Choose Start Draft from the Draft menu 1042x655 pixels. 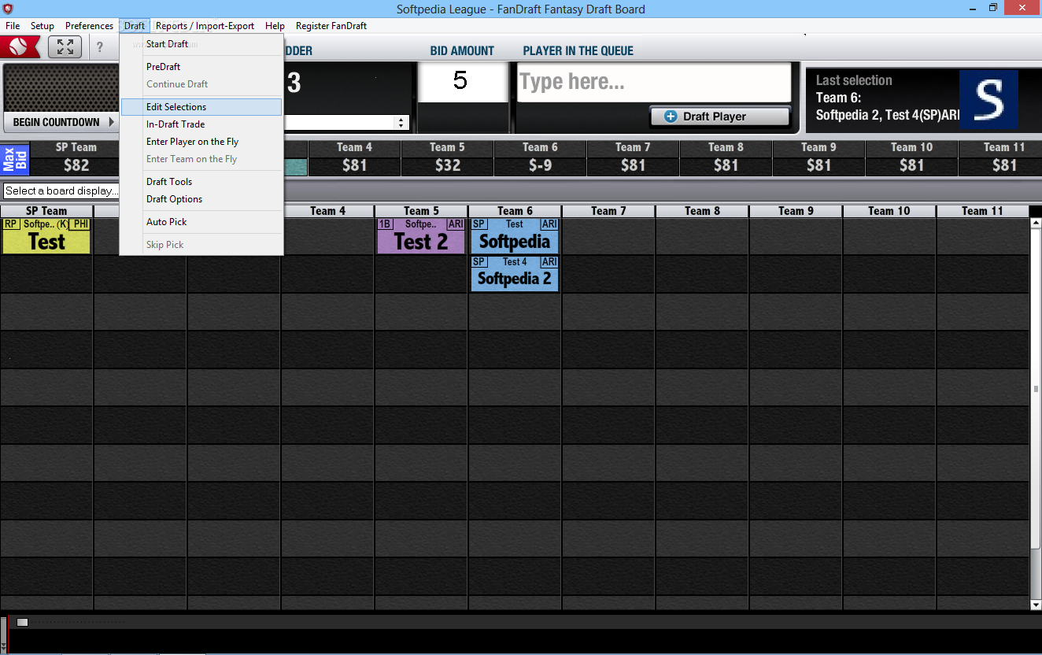pos(201,44)
